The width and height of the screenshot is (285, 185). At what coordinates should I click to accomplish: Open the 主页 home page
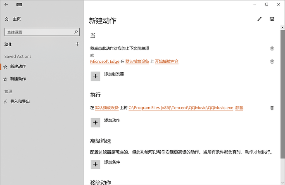point(17,19)
